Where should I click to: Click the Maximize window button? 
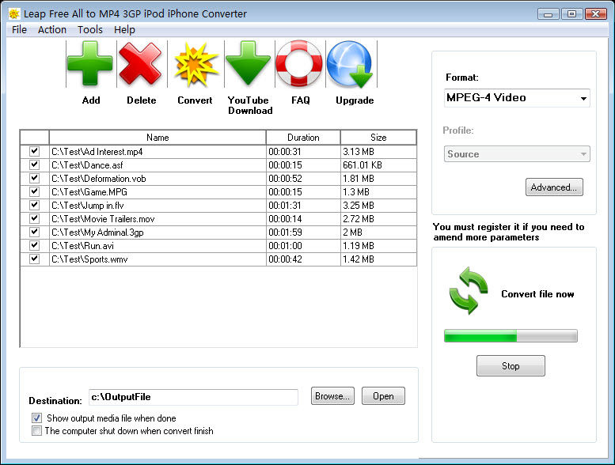tap(571, 14)
